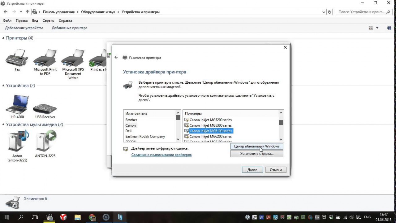Click Добавление принтера in toolbar
This screenshot has width=396, height=223.
coord(69,28)
